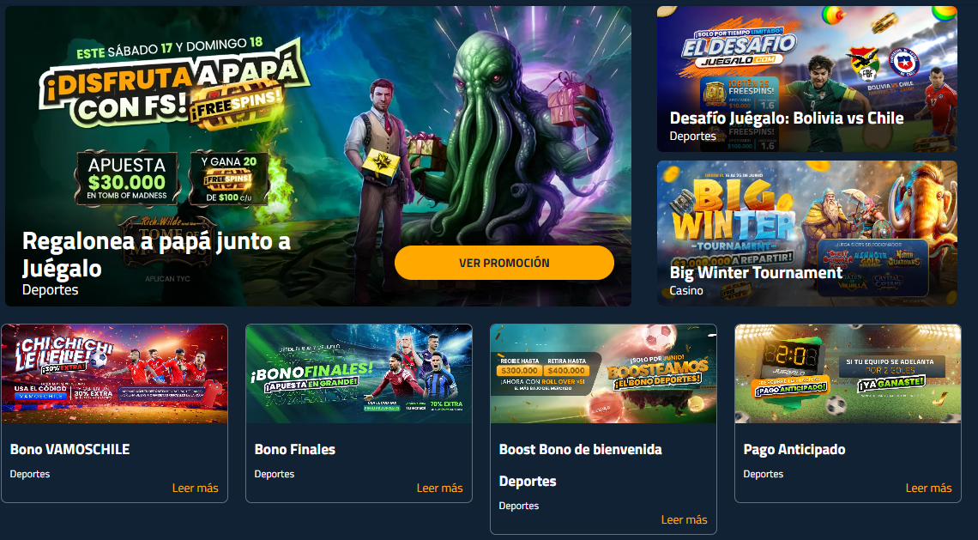Screen dimensions: 978x540
Task: Select the Boosteamos bono deportes banner image
Action: (x=604, y=374)
